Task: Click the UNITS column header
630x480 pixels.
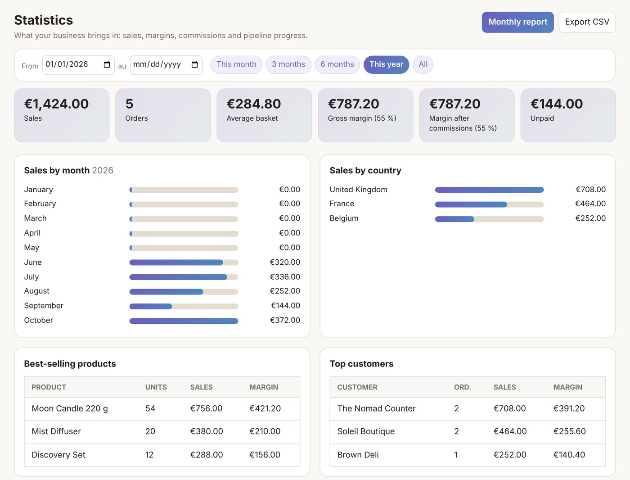Action: [x=156, y=387]
